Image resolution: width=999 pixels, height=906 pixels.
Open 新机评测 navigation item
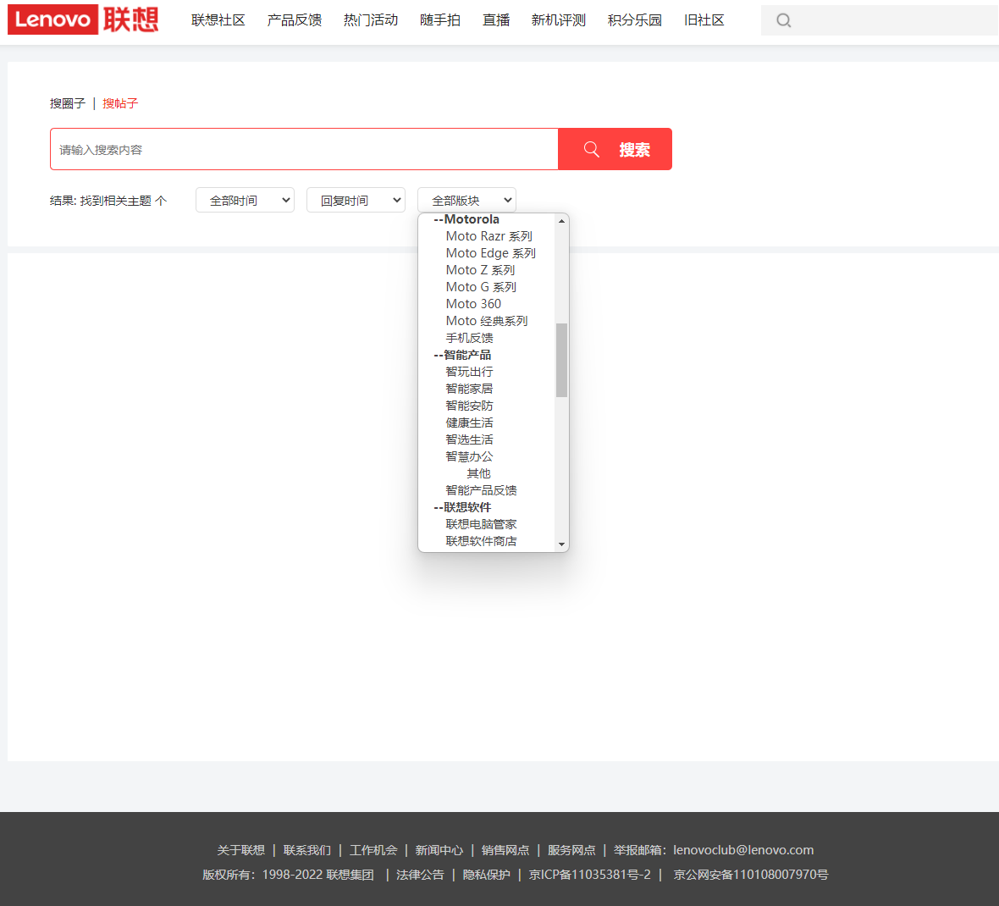click(559, 20)
